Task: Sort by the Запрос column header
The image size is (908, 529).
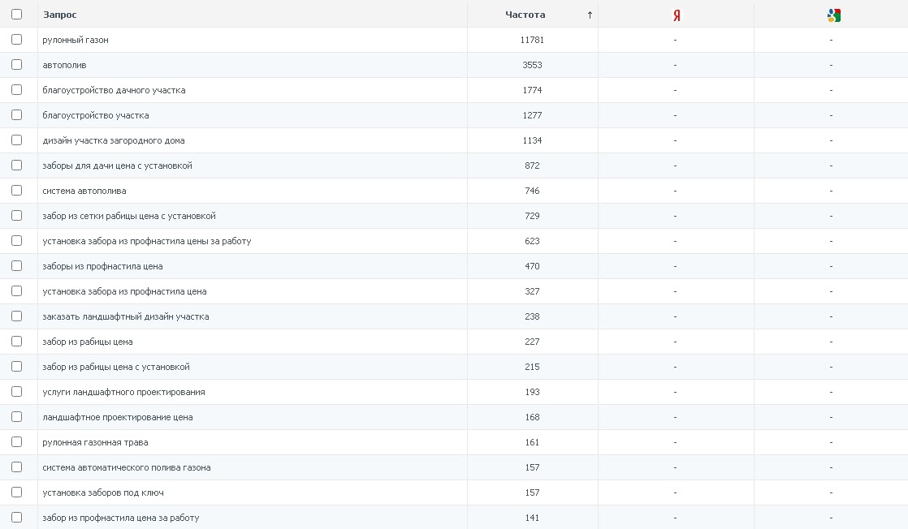Action: pyautogui.click(x=60, y=15)
